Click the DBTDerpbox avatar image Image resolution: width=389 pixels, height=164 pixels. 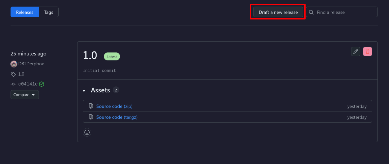click(x=14, y=64)
